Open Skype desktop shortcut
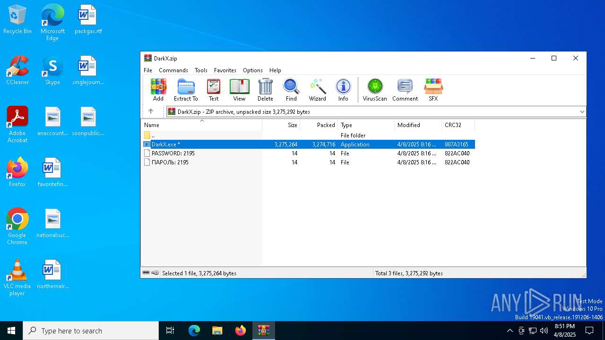The width and height of the screenshot is (605, 340). [x=52, y=70]
